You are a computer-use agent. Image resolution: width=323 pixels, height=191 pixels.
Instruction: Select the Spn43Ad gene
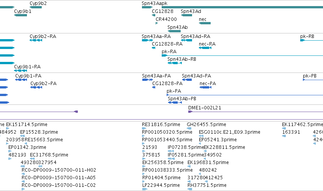(186, 15)
